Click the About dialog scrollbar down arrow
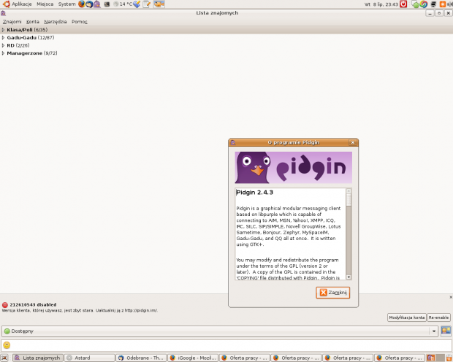This screenshot has width=453, height=362. [x=349, y=277]
